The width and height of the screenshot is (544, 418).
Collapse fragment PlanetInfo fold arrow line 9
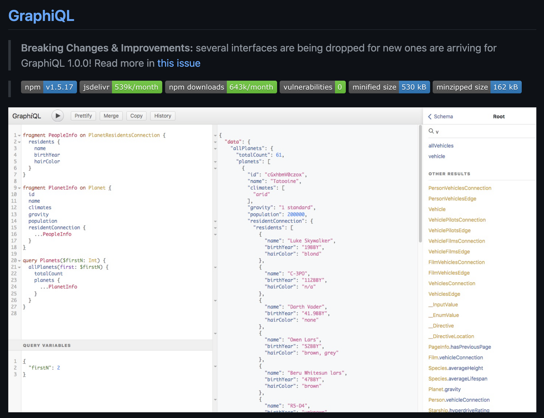pos(19,188)
